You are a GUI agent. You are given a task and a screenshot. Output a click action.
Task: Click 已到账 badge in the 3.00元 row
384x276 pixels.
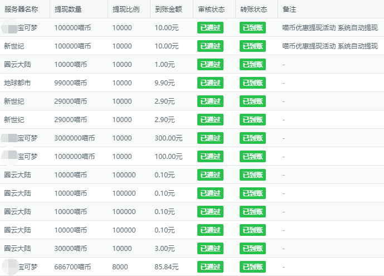point(252,248)
